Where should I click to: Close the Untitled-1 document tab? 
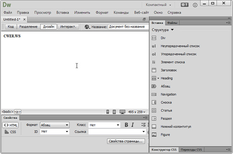[x=24, y=19]
